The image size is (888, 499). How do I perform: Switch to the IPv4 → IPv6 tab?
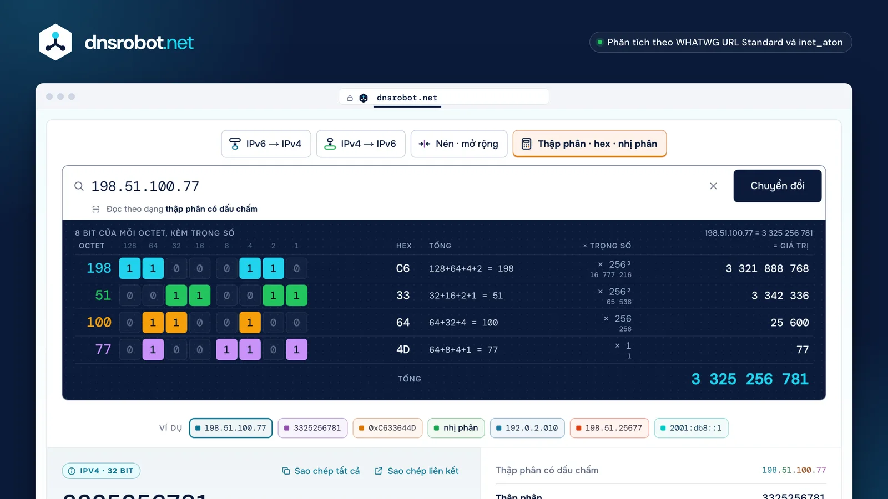361,144
